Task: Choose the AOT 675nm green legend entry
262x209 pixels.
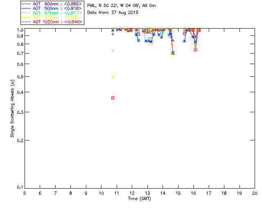Action: [x=52, y=13]
